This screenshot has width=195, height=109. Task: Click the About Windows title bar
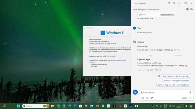pyautogui.click(x=107, y=28)
